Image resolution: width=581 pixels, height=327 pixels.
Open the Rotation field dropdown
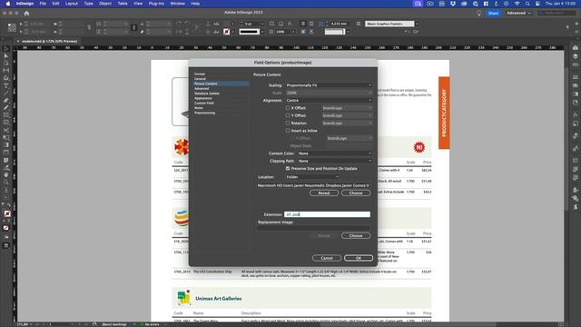(x=347, y=123)
